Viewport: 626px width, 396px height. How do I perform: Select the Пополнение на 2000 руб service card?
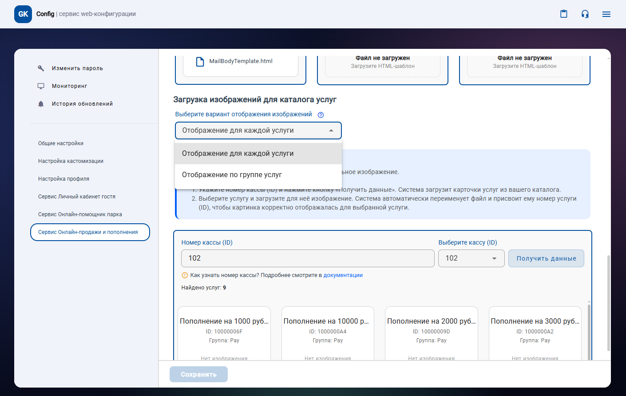[431, 333]
